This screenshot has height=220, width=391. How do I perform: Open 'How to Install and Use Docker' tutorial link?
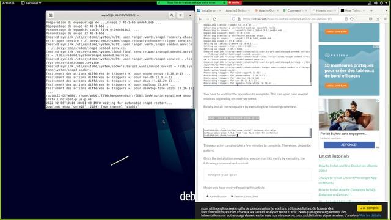click(x=348, y=168)
